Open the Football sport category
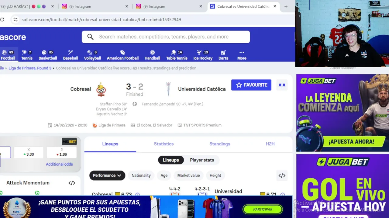Screen dimensions: 389x218 pos(8,55)
